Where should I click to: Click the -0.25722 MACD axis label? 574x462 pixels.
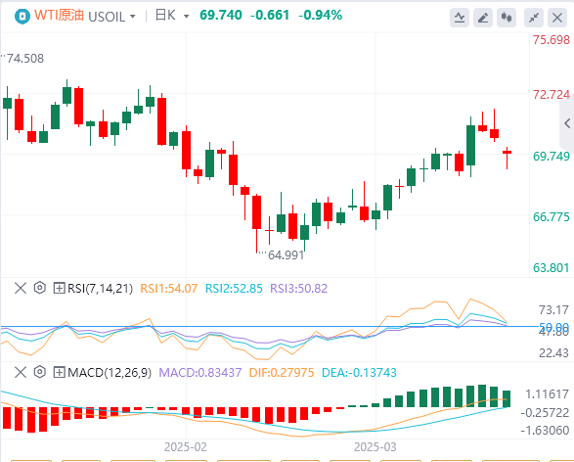545,412
